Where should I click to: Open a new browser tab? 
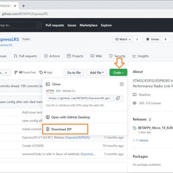click(x=23, y=6)
